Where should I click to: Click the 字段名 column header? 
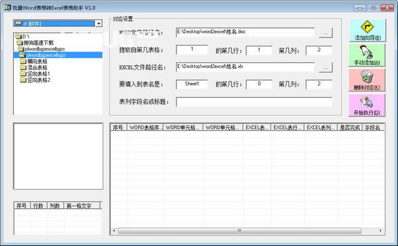pyautogui.click(x=373, y=128)
